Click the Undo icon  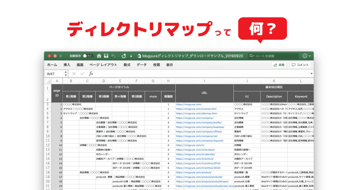[113, 56]
